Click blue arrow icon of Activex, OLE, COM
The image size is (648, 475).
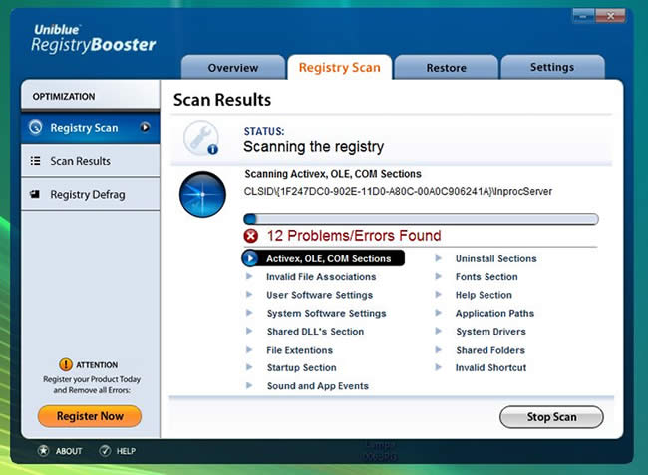coord(250,258)
